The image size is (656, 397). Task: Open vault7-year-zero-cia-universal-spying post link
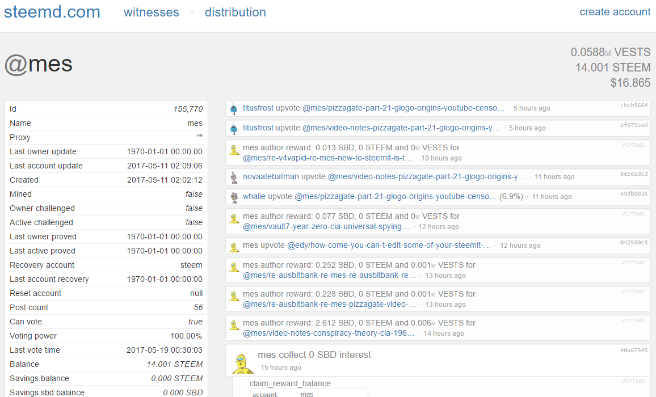tap(326, 226)
